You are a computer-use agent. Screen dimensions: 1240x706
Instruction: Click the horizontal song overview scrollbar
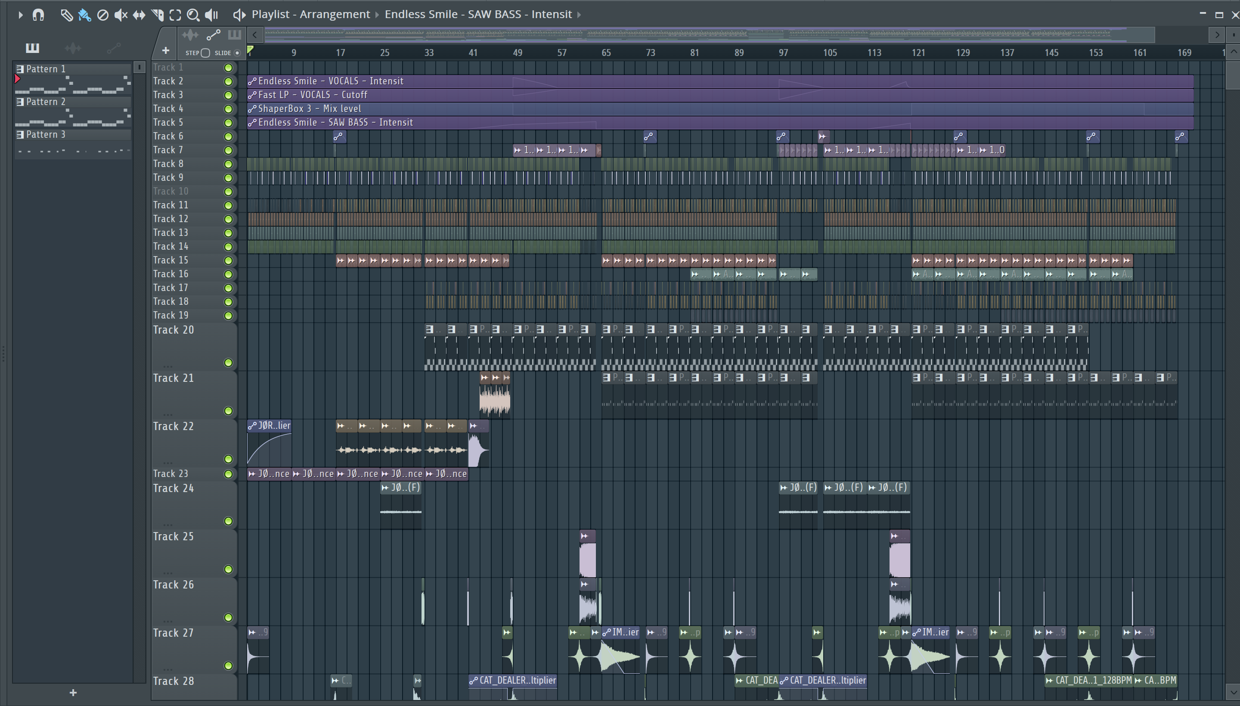(709, 34)
